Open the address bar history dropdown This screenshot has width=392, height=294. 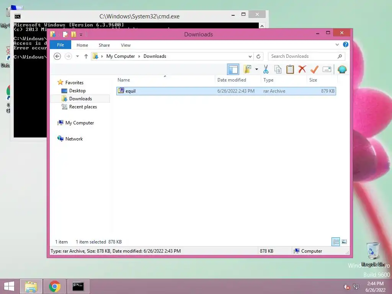250,57
